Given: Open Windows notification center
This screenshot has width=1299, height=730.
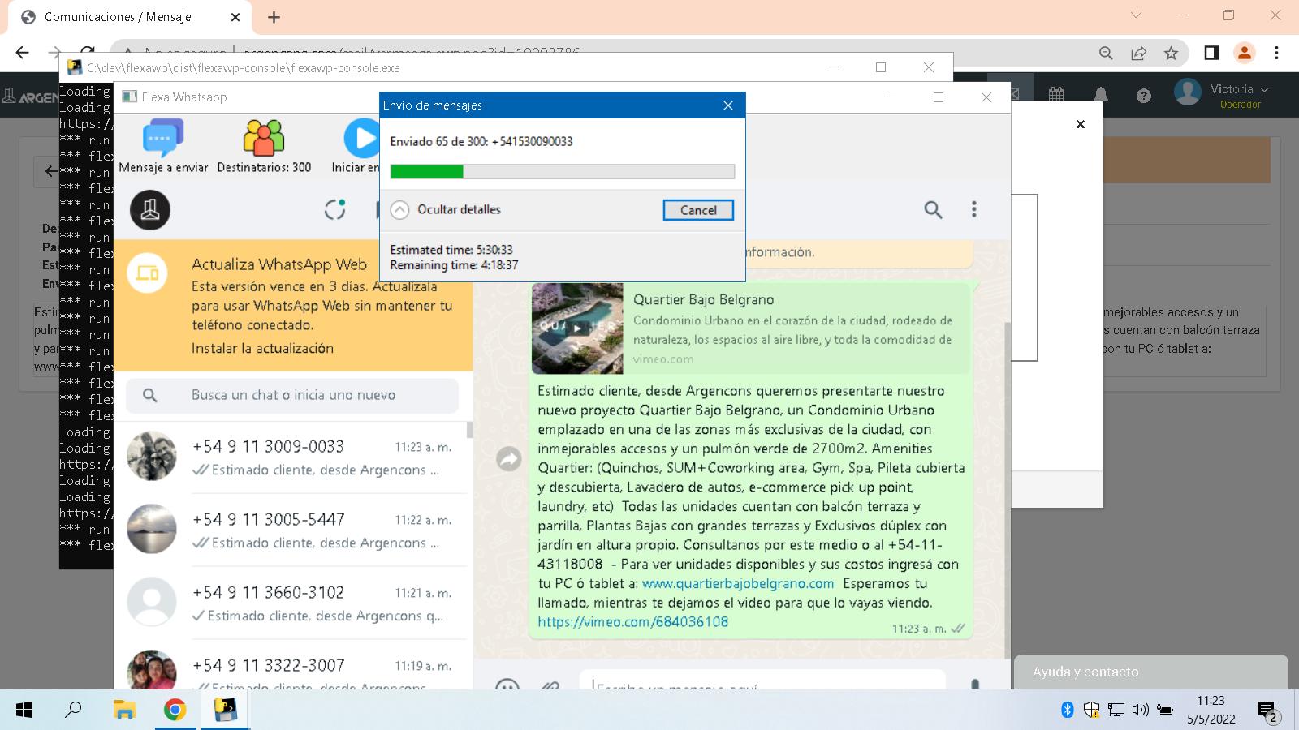Looking at the screenshot, I should coord(1268,711).
